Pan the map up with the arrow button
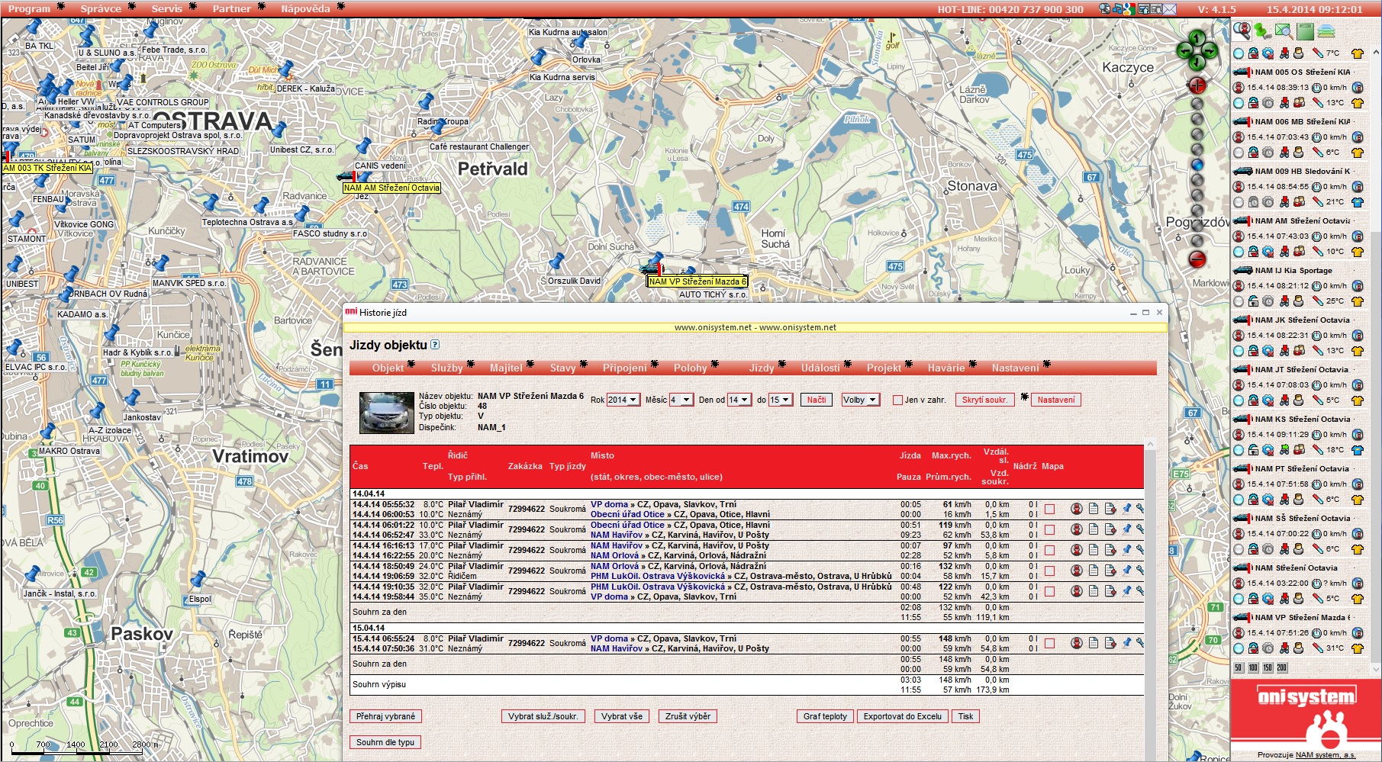The width and height of the screenshot is (1382, 762). pos(1197,38)
